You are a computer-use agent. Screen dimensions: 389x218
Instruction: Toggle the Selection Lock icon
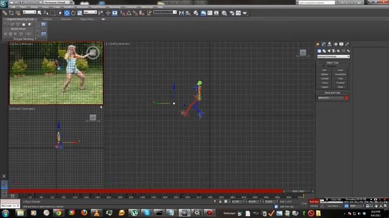tap(220, 202)
